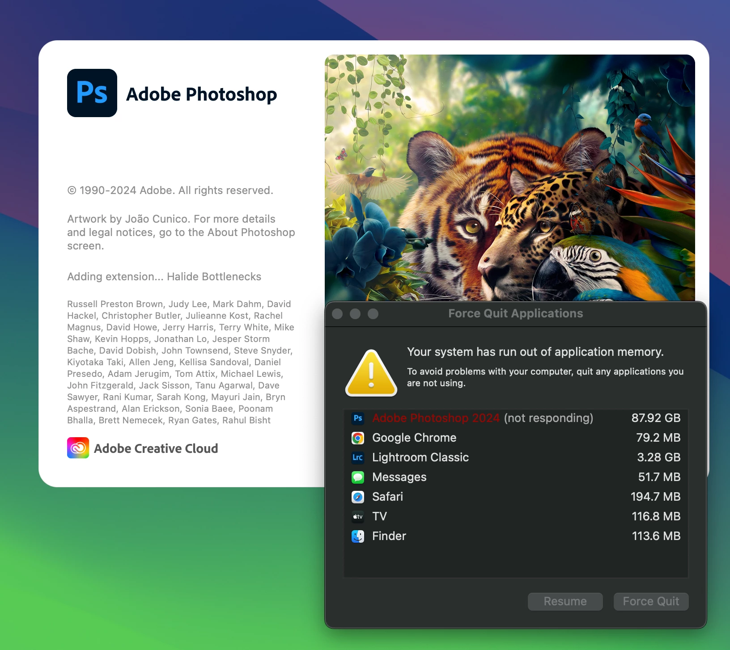Click the 87.92 GB memory value
Image resolution: width=730 pixels, height=650 pixels.
pos(656,418)
